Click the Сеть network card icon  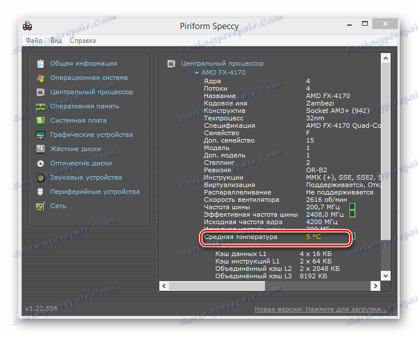41,206
